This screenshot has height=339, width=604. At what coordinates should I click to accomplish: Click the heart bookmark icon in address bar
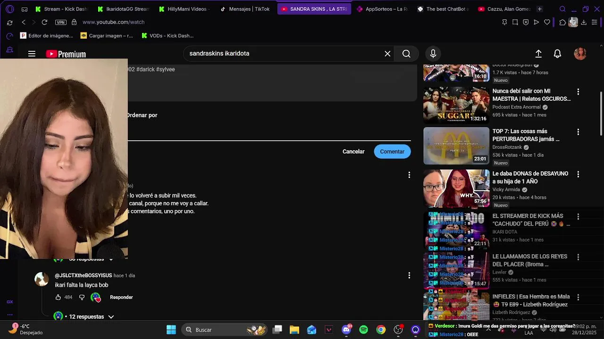pyautogui.click(x=547, y=22)
